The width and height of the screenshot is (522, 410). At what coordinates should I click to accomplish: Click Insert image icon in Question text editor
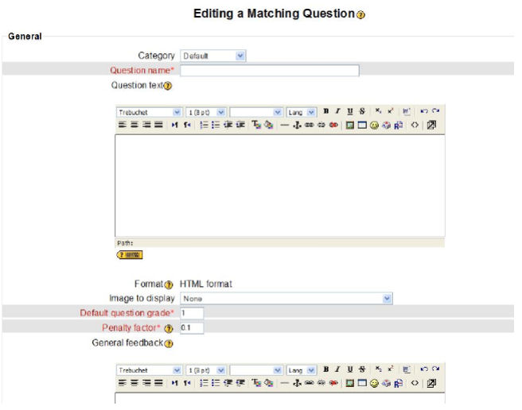(x=350, y=126)
